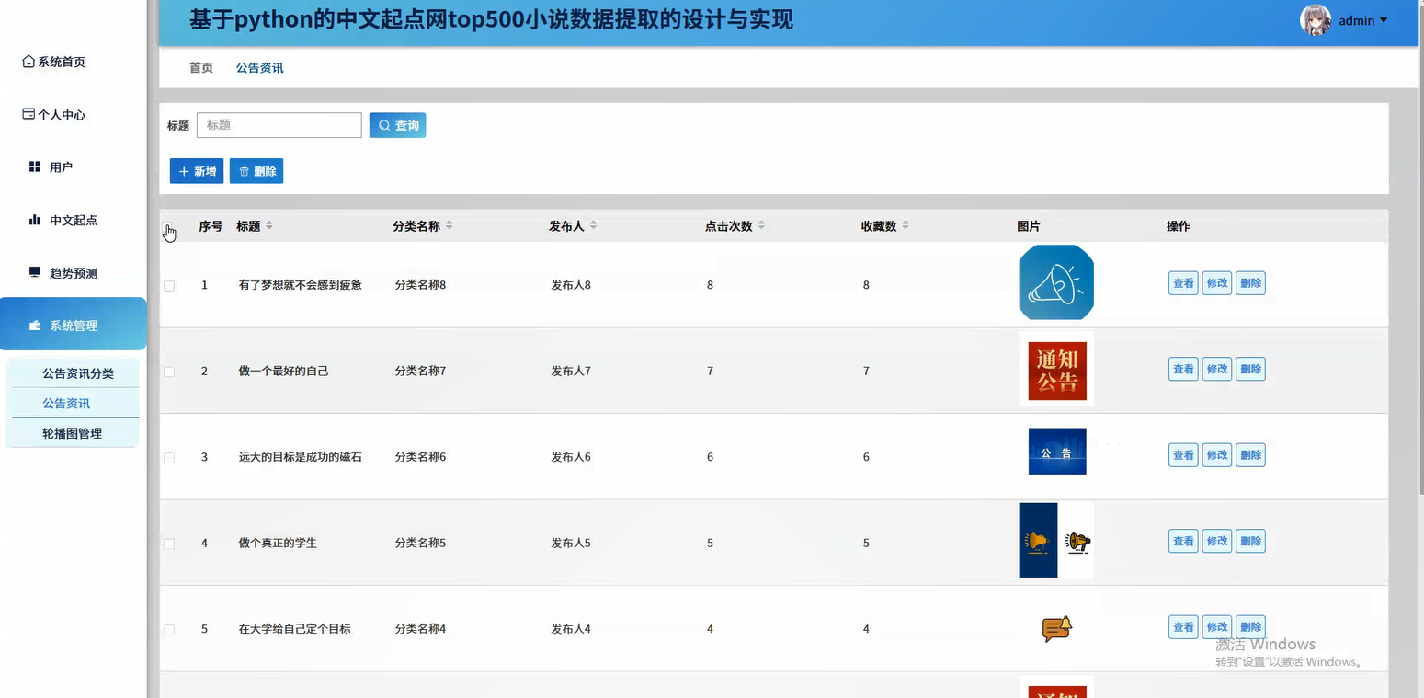Go to 用户 management menu
This screenshot has height=698, width=1424.
point(51,167)
